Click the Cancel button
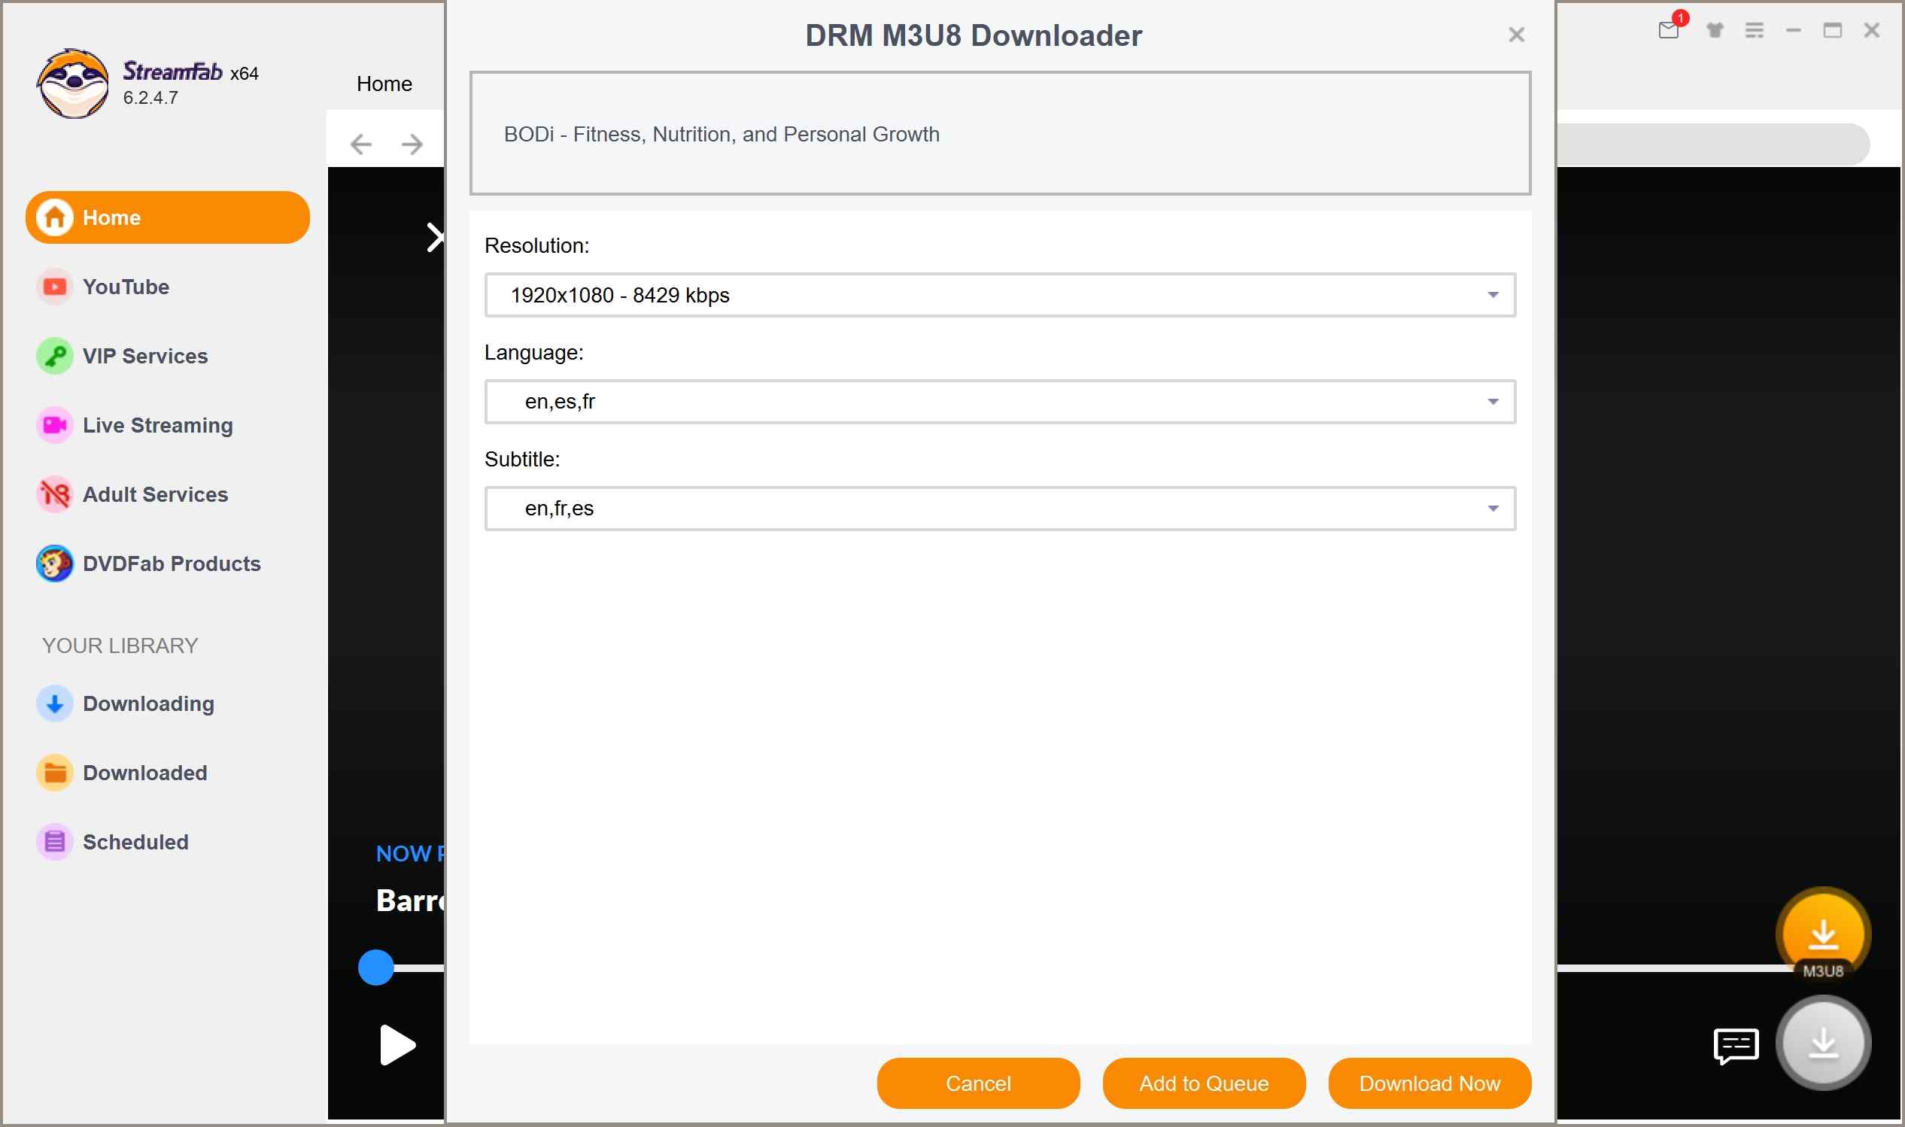Viewport: 1905px width, 1127px height. [978, 1083]
